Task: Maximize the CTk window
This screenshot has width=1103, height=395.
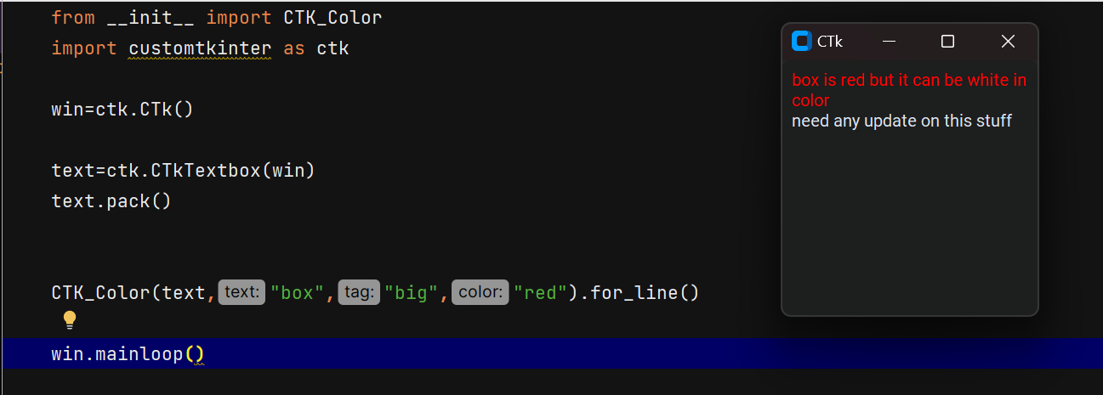Action: pyautogui.click(x=948, y=41)
